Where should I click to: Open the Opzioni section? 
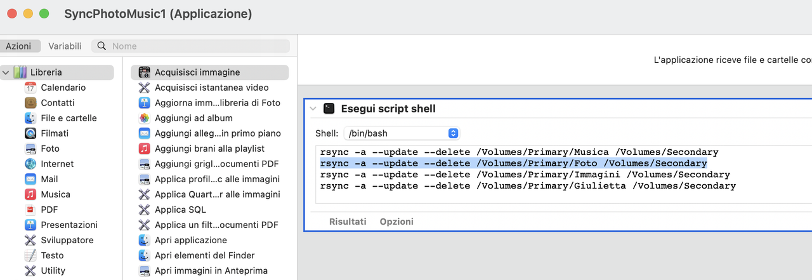pyautogui.click(x=396, y=222)
